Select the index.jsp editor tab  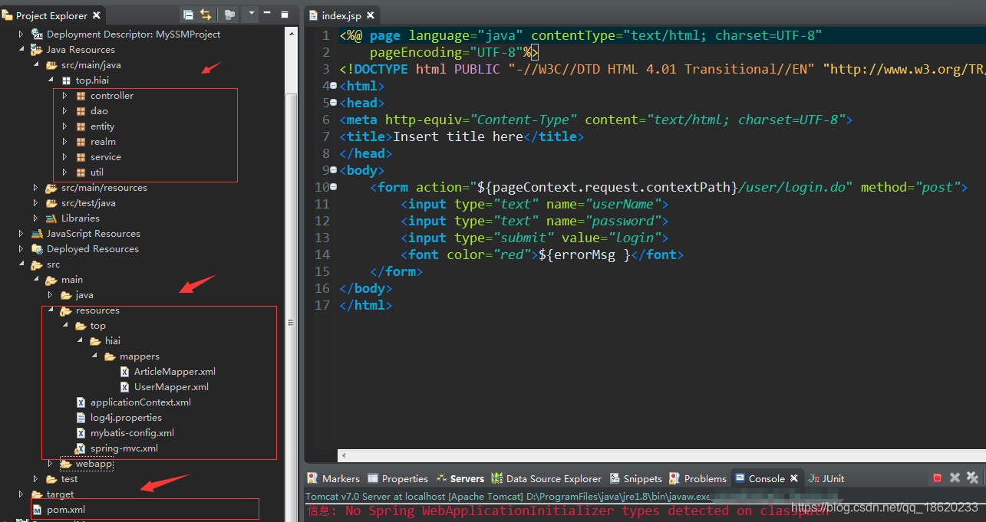click(342, 15)
